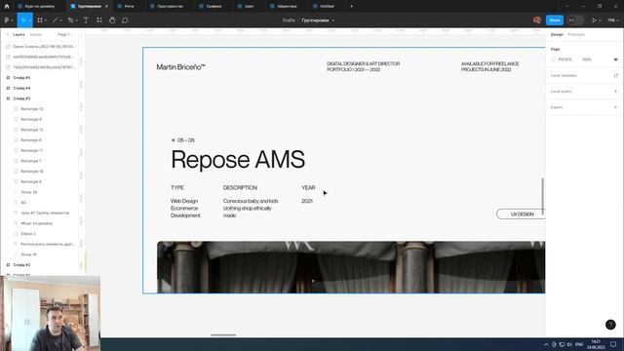Select the Слайд #4 frame layer
Viewport: 624px width, 351px height.
(21, 88)
